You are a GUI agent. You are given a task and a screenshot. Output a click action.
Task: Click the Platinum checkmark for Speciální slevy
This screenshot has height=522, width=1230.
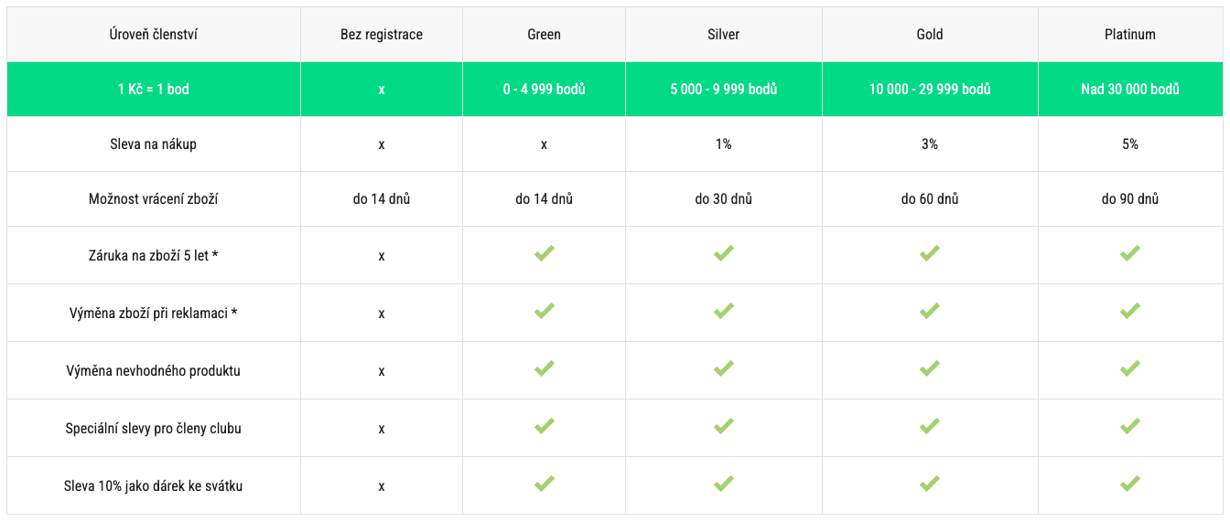tap(1130, 427)
